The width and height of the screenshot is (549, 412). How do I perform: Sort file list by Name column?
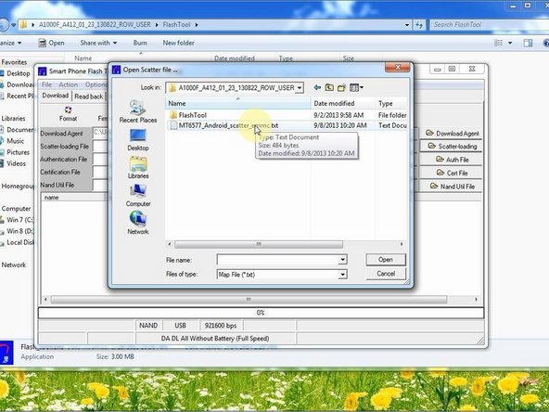click(x=238, y=103)
